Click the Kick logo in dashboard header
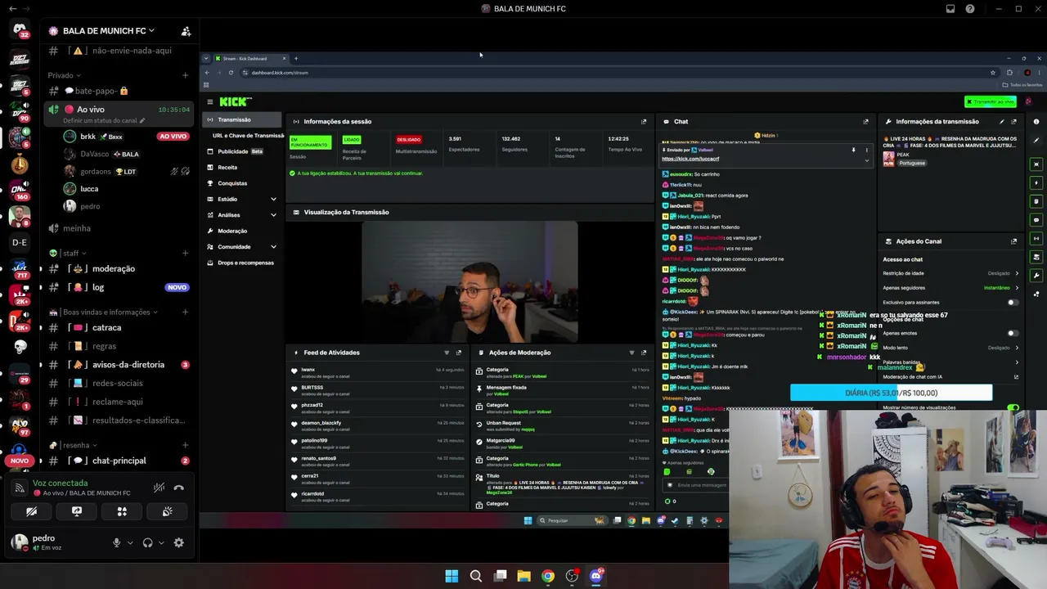 pos(236,102)
